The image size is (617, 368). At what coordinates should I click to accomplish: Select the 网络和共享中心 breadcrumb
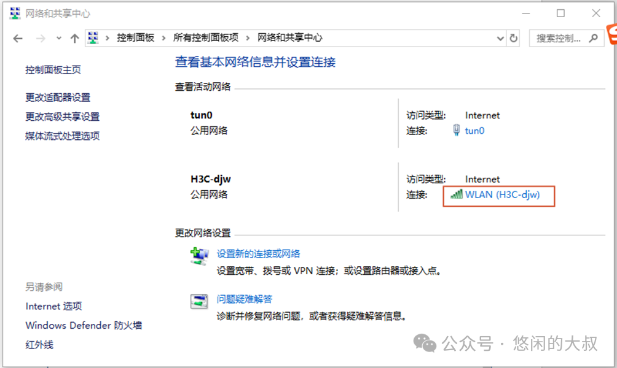pyautogui.click(x=289, y=37)
